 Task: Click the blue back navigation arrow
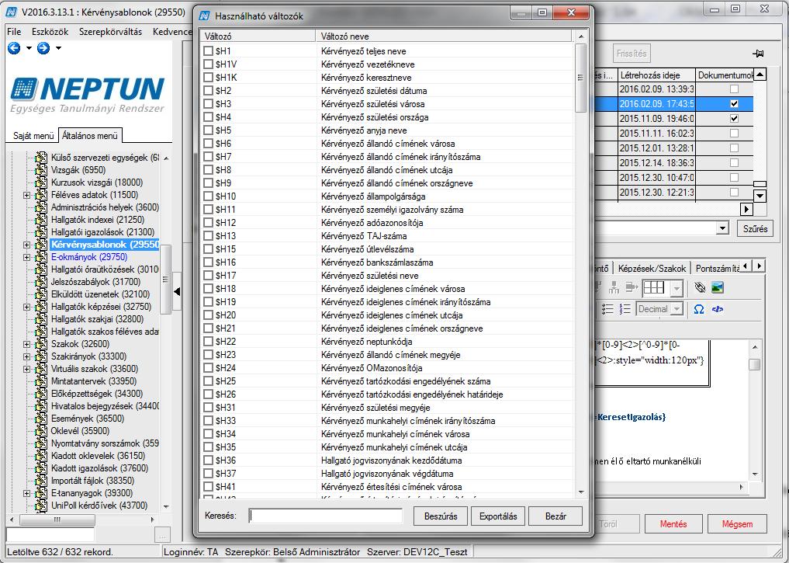click(x=14, y=48)
